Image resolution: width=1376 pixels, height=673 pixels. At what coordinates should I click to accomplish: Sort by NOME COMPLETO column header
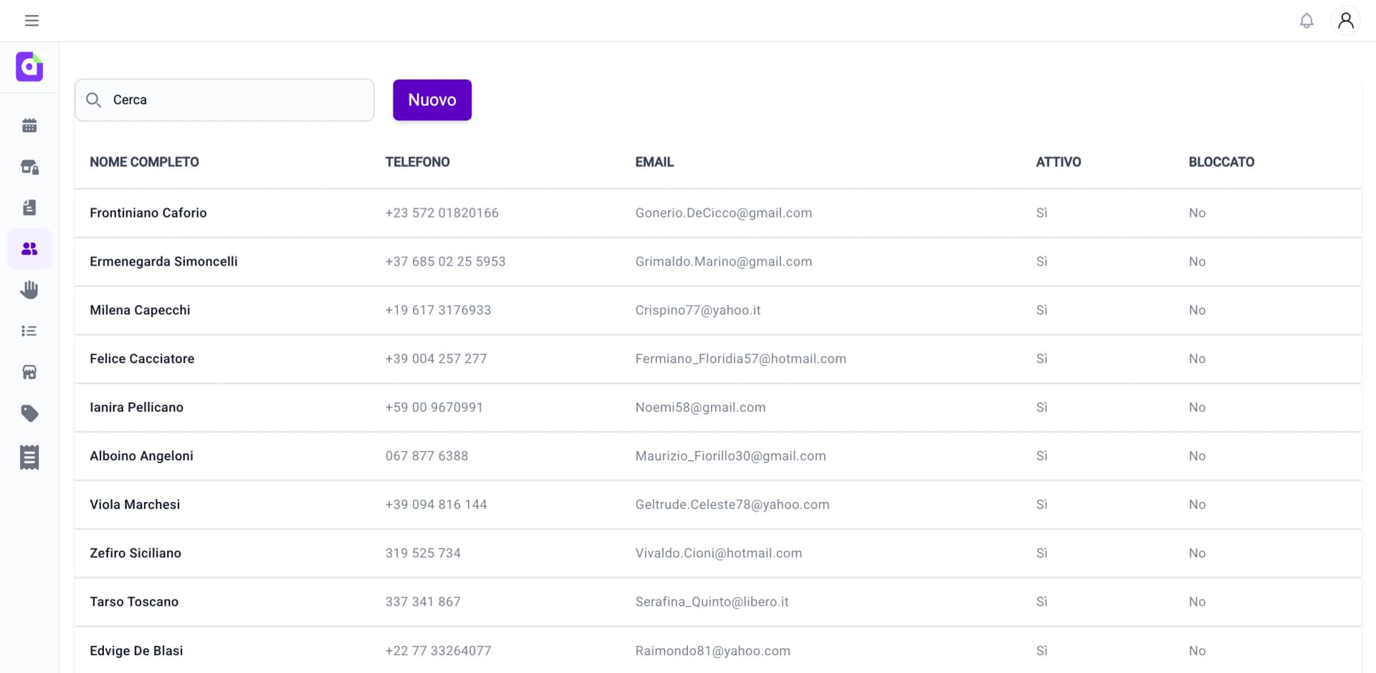point(144,162)
